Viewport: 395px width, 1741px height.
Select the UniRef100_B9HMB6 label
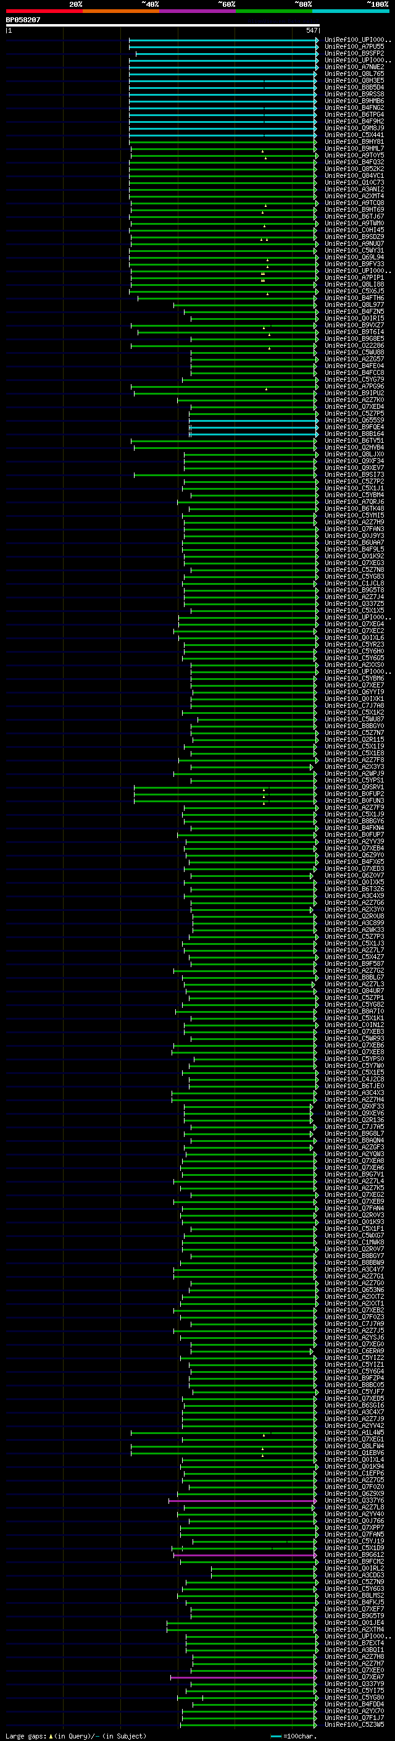click(354, 101)
